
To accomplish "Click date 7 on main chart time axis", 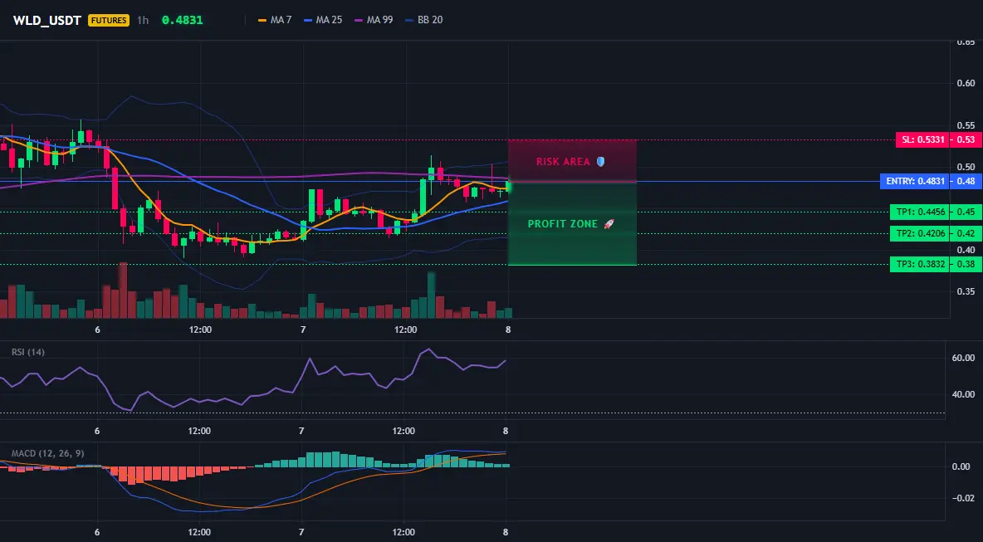I will tap(303, 330).
